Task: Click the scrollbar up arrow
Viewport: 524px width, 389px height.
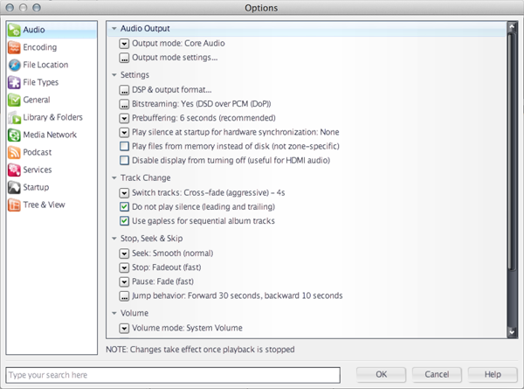Action: (x=512, y=27)
